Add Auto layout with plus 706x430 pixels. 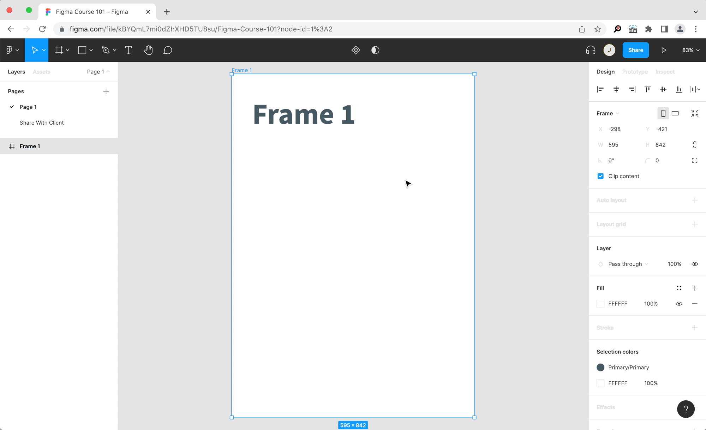pyautogui.click(x=695, y=200)
